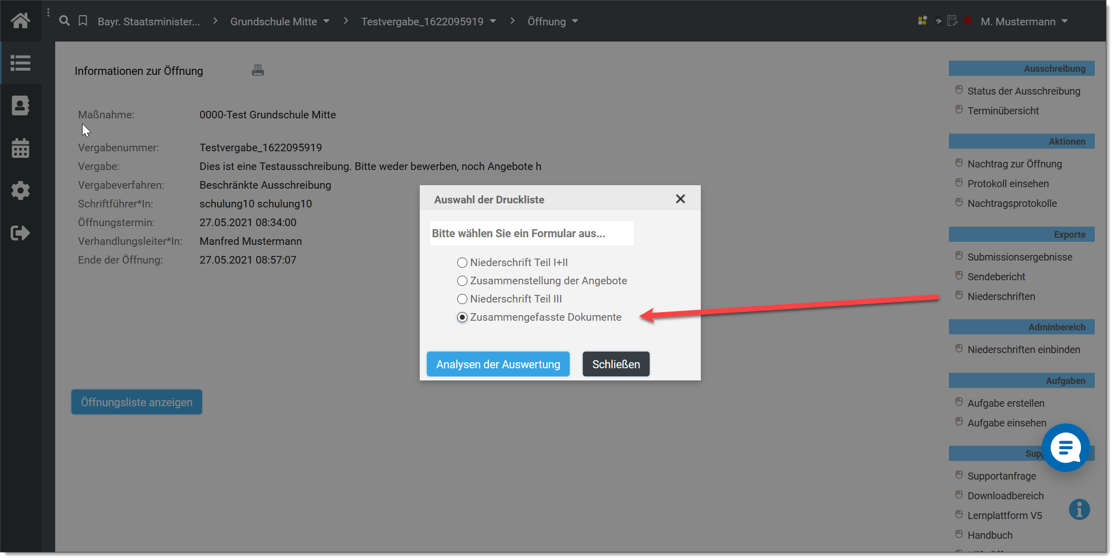The width and height of the screenshot is (1114, 560).
Task: Open the yellow tiles dashboard icon
Action: point(923,21)
